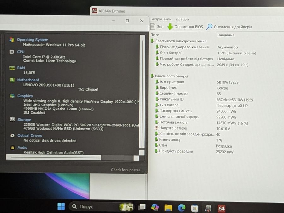The image size is (284, 213).
Task: Open the Звіт report icon in AIDA64
Action: pos(152,27)
